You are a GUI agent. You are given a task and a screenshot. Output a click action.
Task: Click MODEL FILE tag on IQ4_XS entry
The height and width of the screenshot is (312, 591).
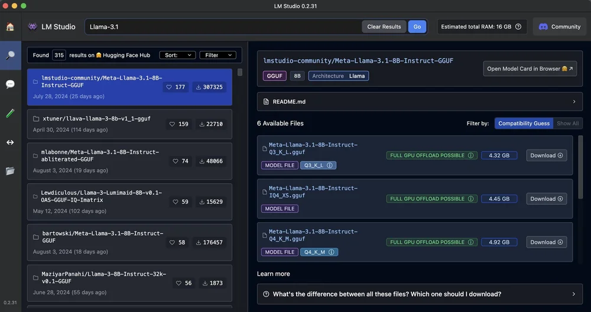[x=280, y=209]
